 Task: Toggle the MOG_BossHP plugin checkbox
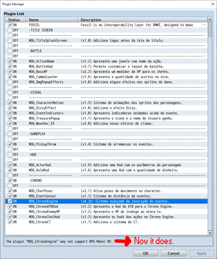[10, 72]
